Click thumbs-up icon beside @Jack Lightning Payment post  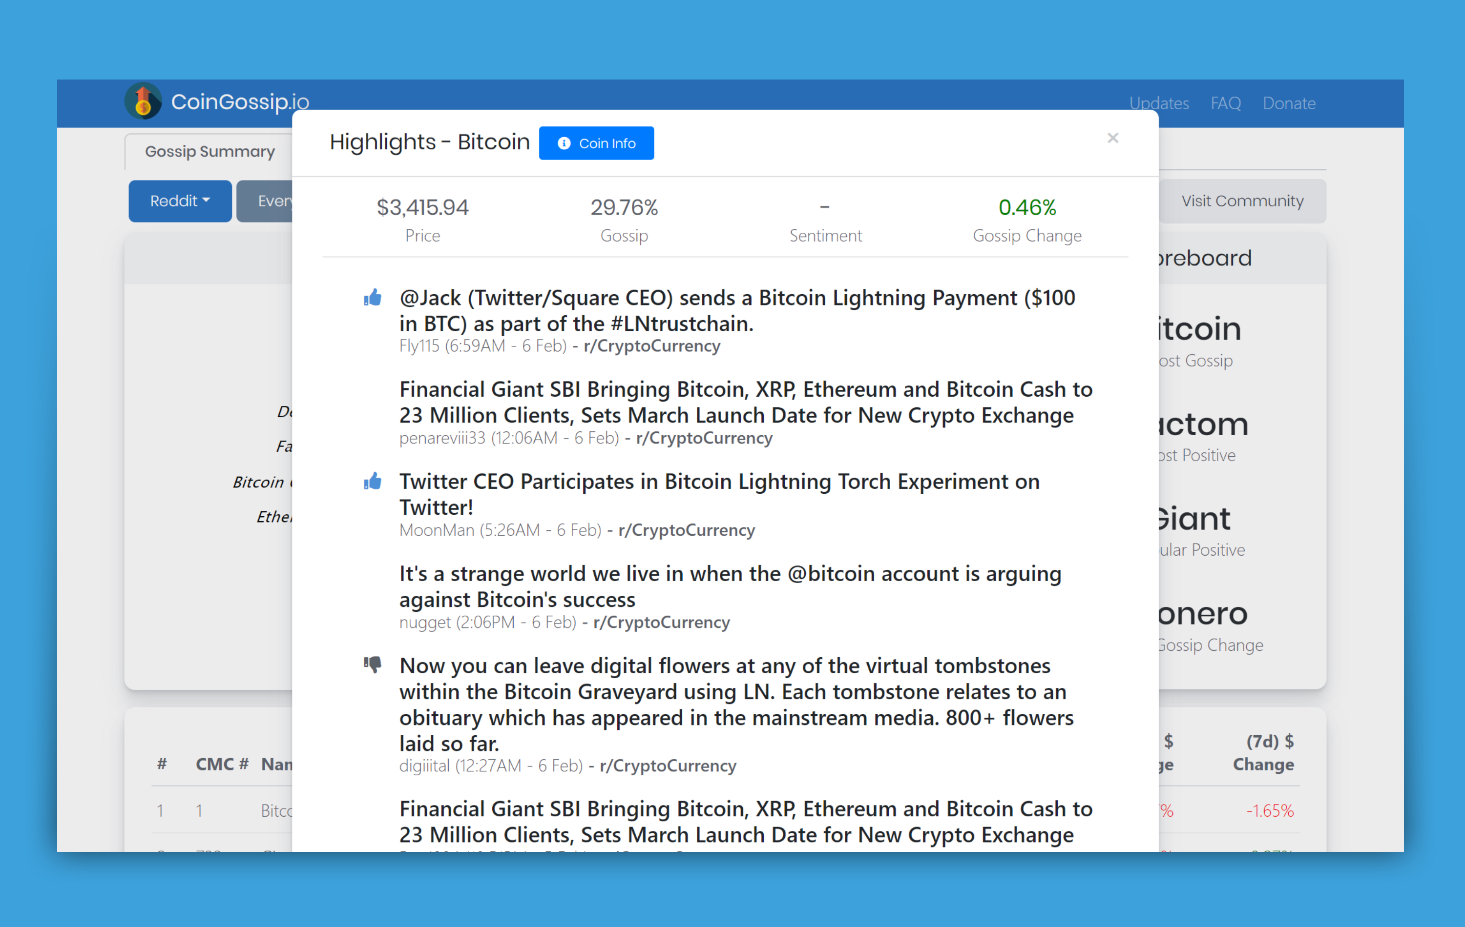coord(372,297)
